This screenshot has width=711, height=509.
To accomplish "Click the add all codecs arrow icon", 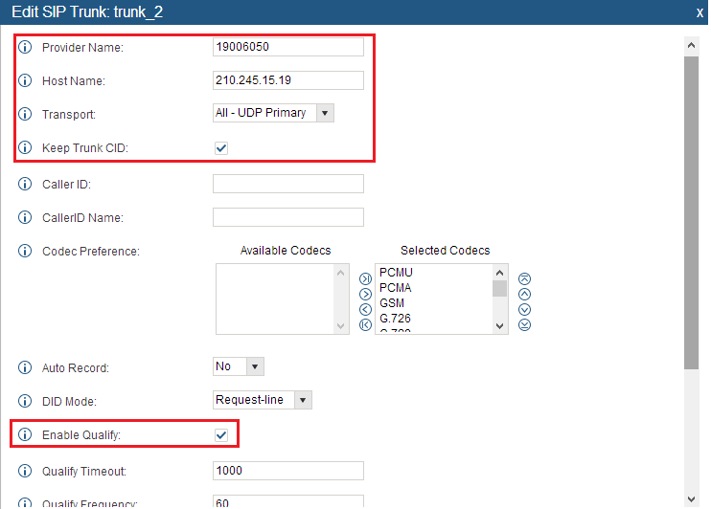I will point(364,278).
